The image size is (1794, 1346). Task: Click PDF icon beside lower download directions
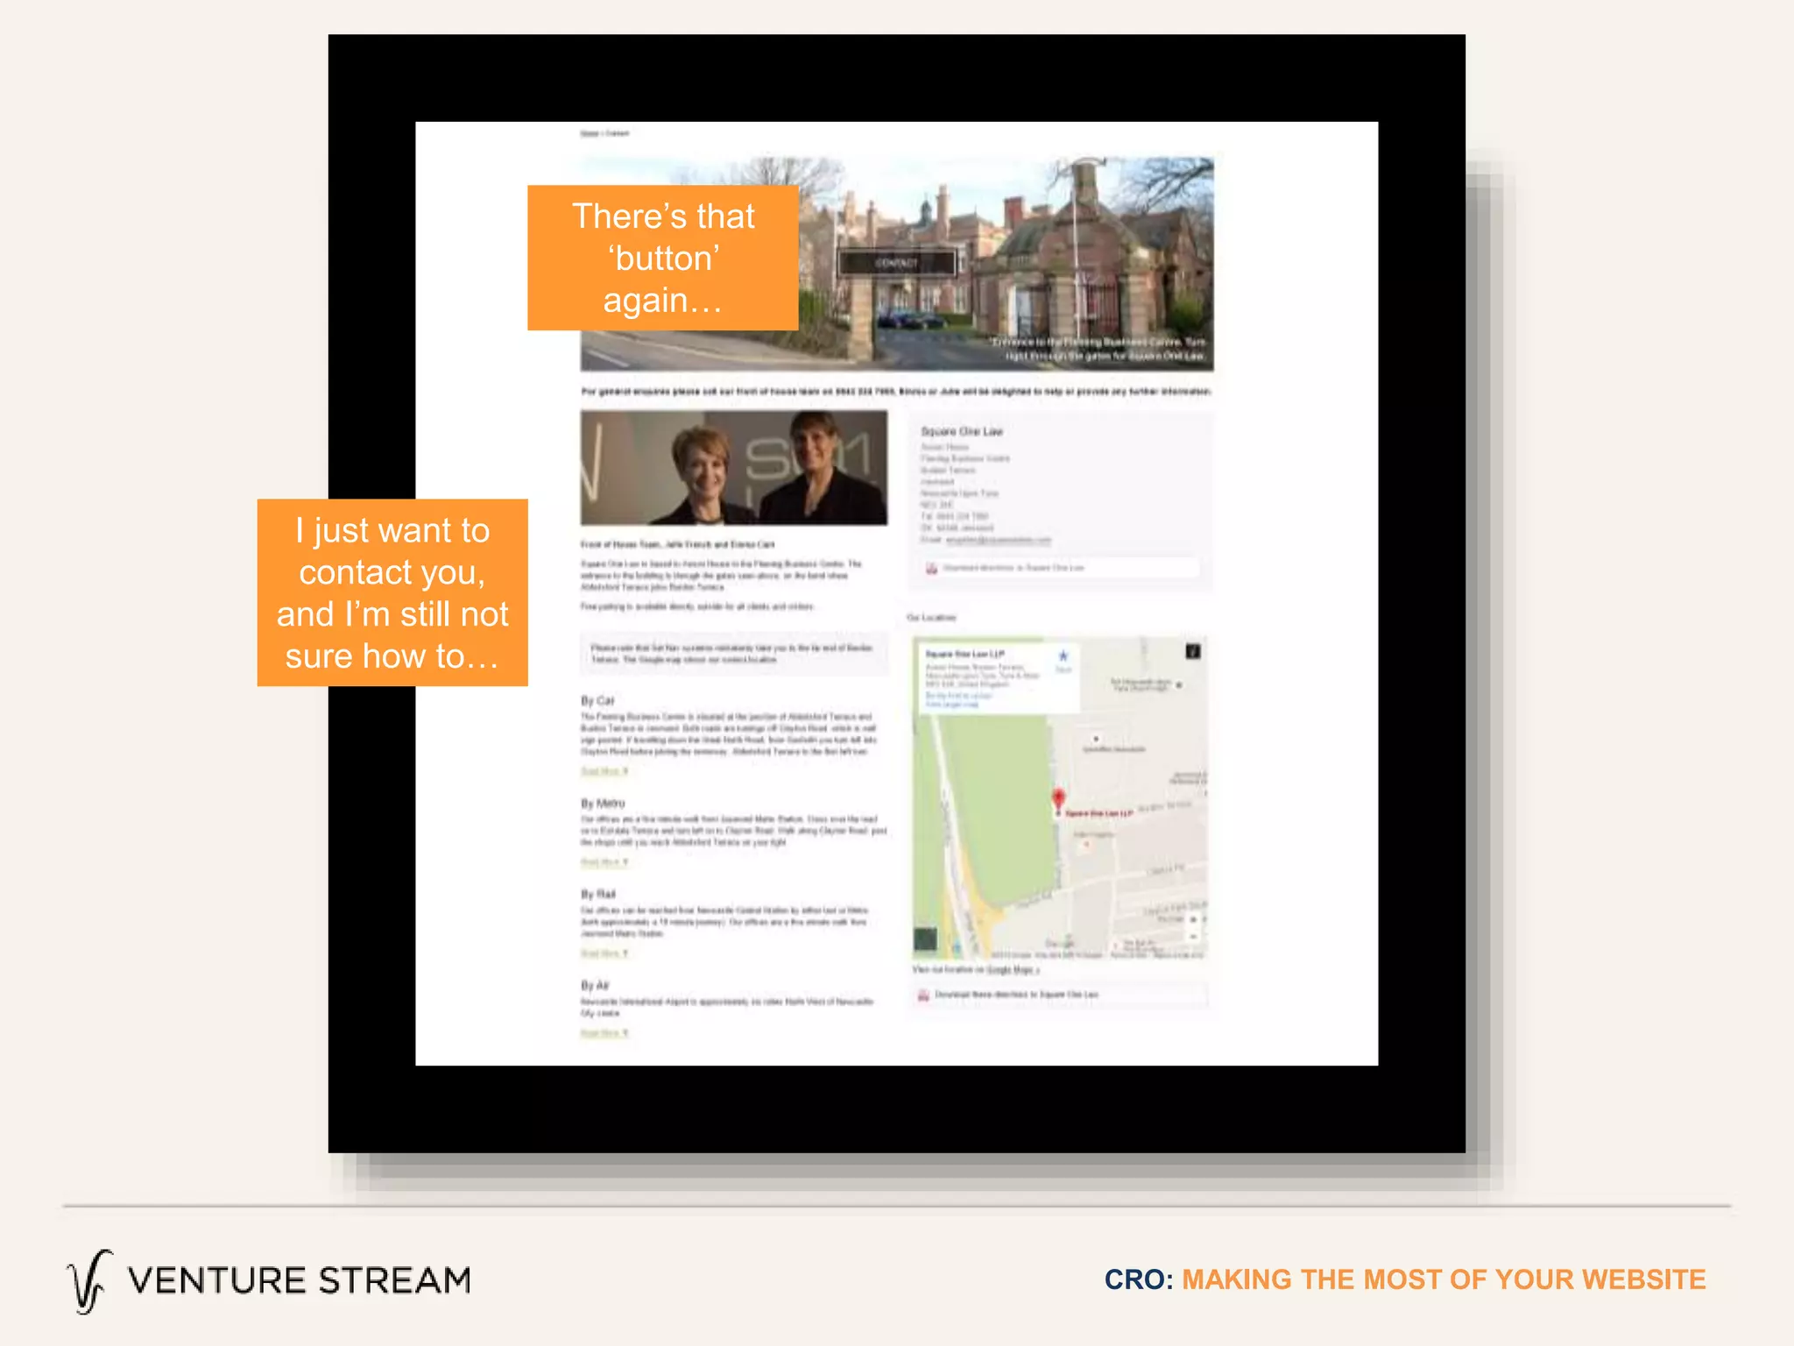(923, 995)
